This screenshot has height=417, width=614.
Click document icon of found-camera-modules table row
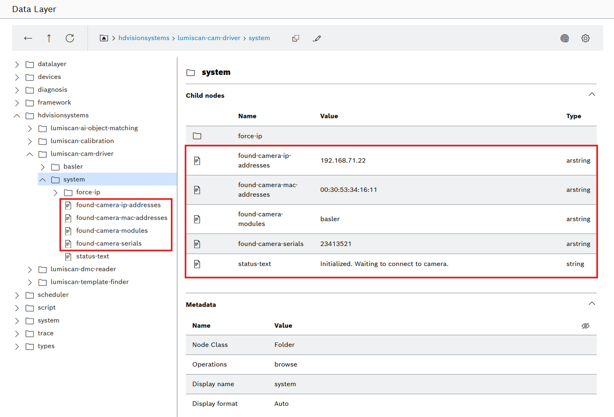(197, 219)
